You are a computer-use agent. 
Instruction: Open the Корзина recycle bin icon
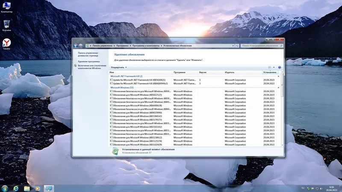point(6,26)
